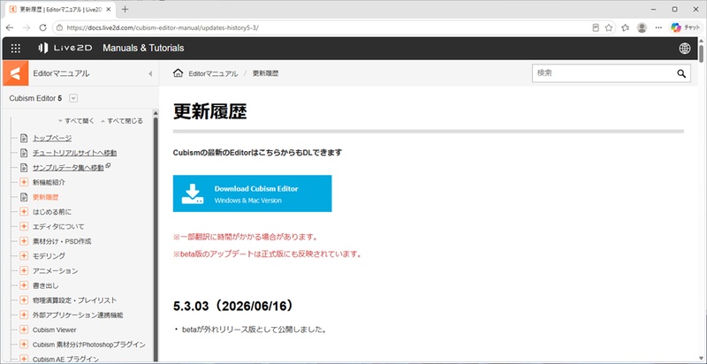Expand the モデリング section
Image resolution: width=707 pixels, height=364 pixels.
pyautogui.click(x=24, y=256)
